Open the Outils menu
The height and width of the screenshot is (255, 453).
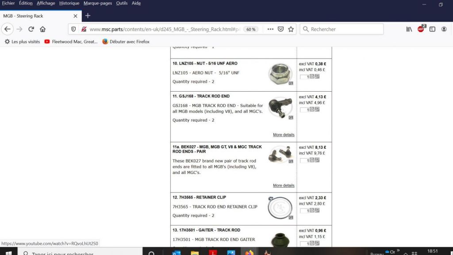coord(122,3)
